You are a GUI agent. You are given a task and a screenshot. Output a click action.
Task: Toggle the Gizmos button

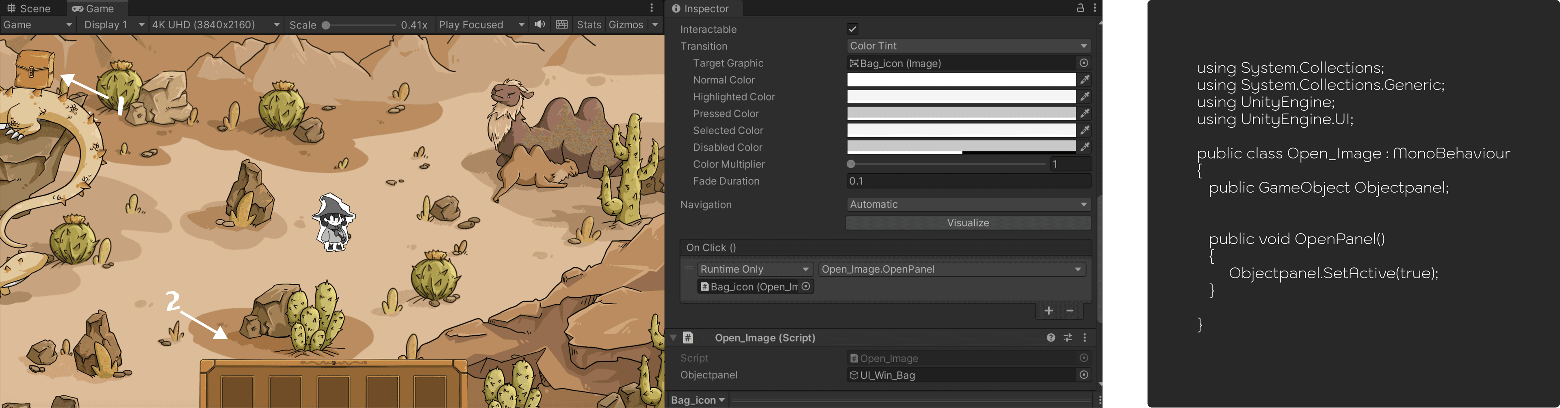click(x=626, y=25)
